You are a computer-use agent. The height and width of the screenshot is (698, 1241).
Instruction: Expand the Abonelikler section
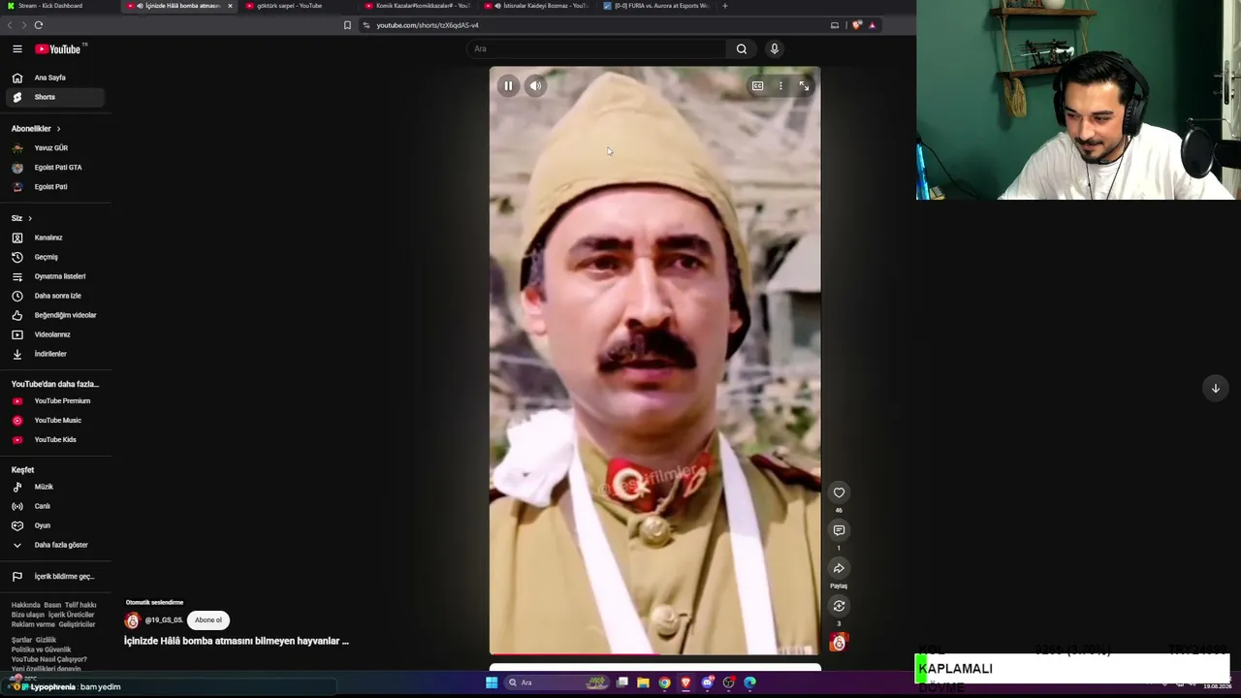[36, 129]
